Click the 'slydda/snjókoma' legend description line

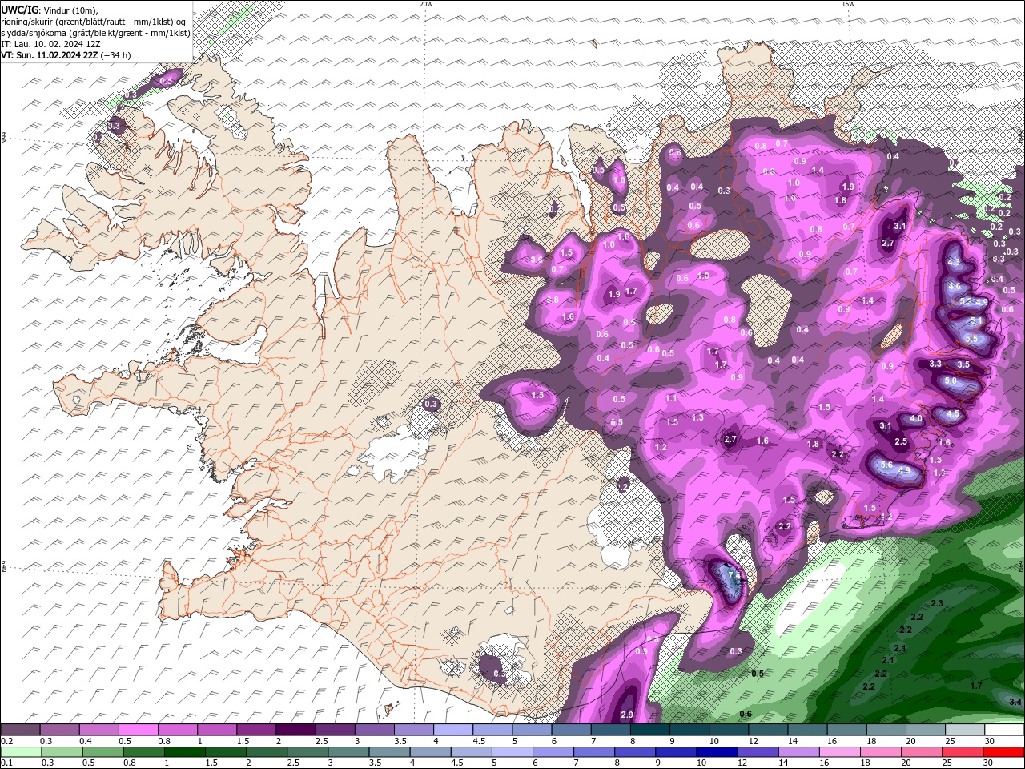click(95, 33)
